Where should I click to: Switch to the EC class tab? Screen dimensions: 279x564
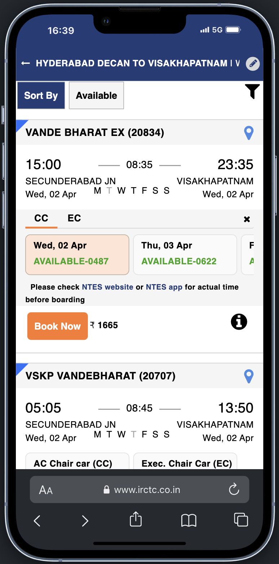pyautogui.click(x=74, y=218)
